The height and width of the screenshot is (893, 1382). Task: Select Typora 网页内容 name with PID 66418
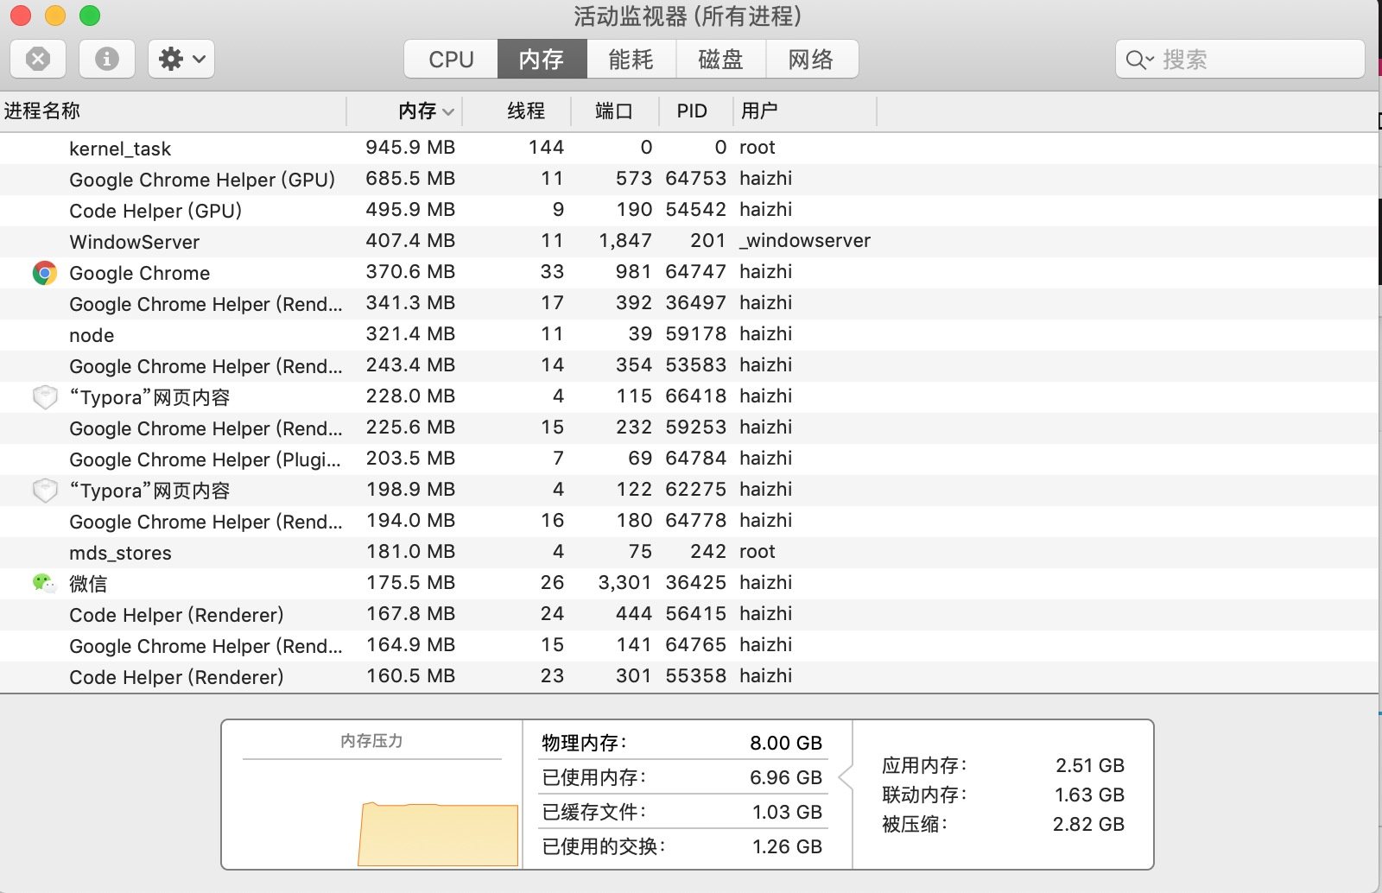tap(149, 397)
